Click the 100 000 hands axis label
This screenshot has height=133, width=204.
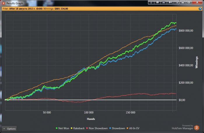(x=89, y=112)
